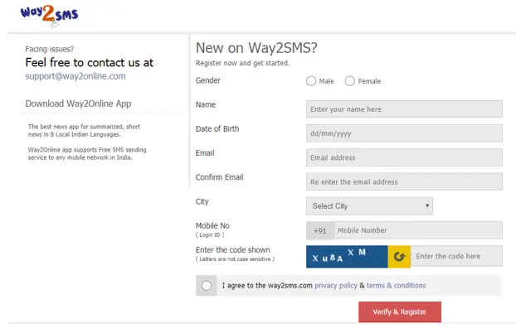
Task: Focus the Date of Birth field
Action: click(x=404, y=133)
